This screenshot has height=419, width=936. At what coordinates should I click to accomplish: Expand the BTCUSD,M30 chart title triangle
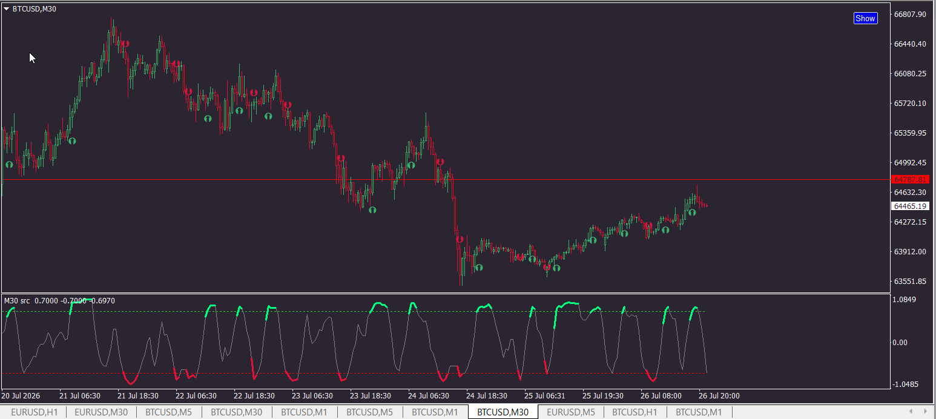(7, 9)
